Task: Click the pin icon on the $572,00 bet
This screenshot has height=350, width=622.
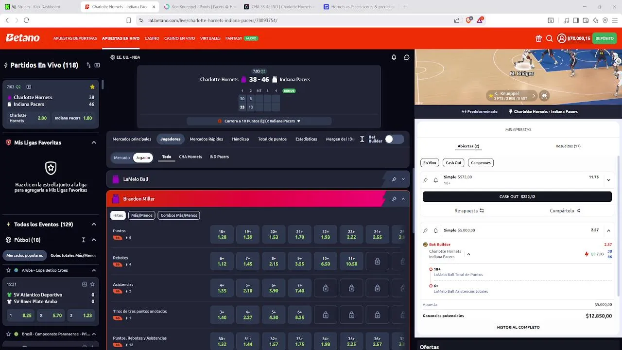Action: (x=425, y=180)
